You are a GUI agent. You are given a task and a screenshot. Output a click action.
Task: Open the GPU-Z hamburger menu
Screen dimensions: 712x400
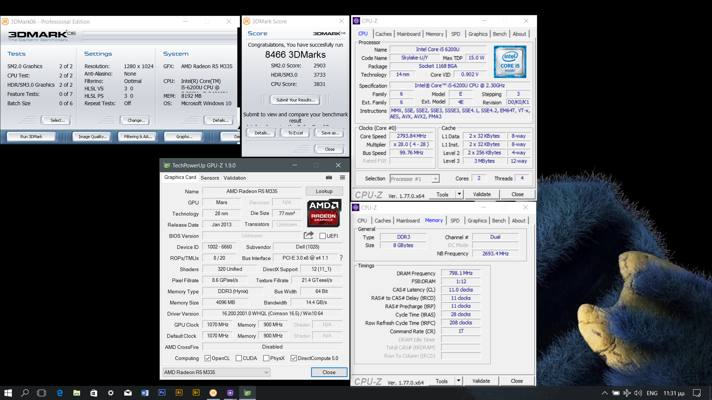pos(343,177)
